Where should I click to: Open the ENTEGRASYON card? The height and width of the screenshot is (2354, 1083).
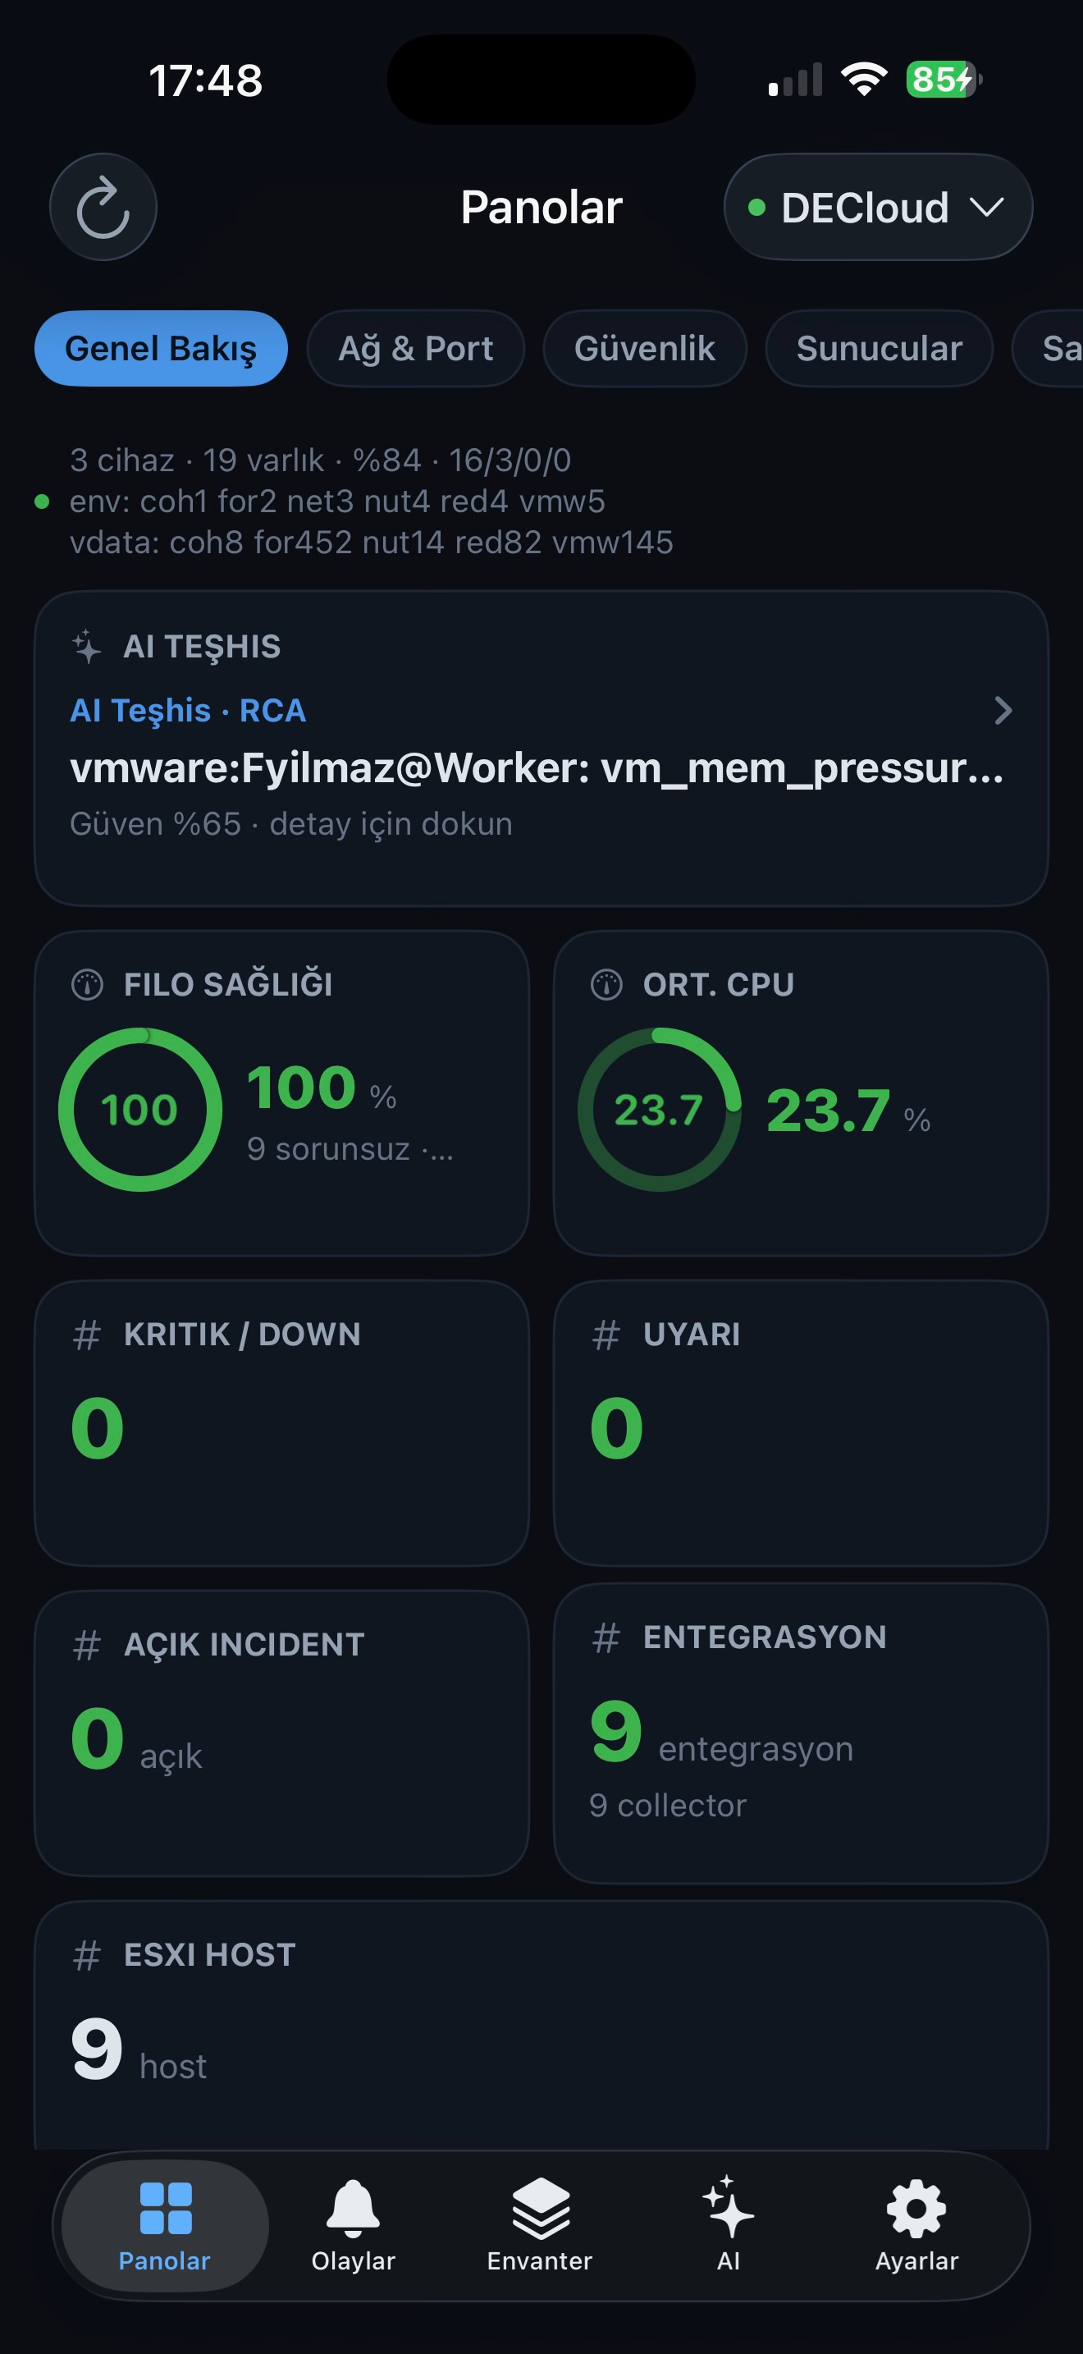(801, 1733)
